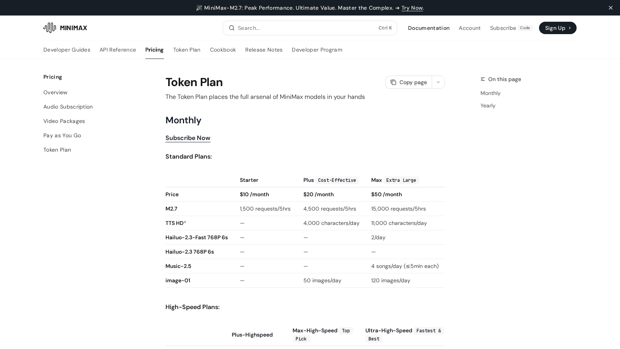Open the Documentation menu item
This screenshot has width=620, height=349.
click(x=429, y=28)
